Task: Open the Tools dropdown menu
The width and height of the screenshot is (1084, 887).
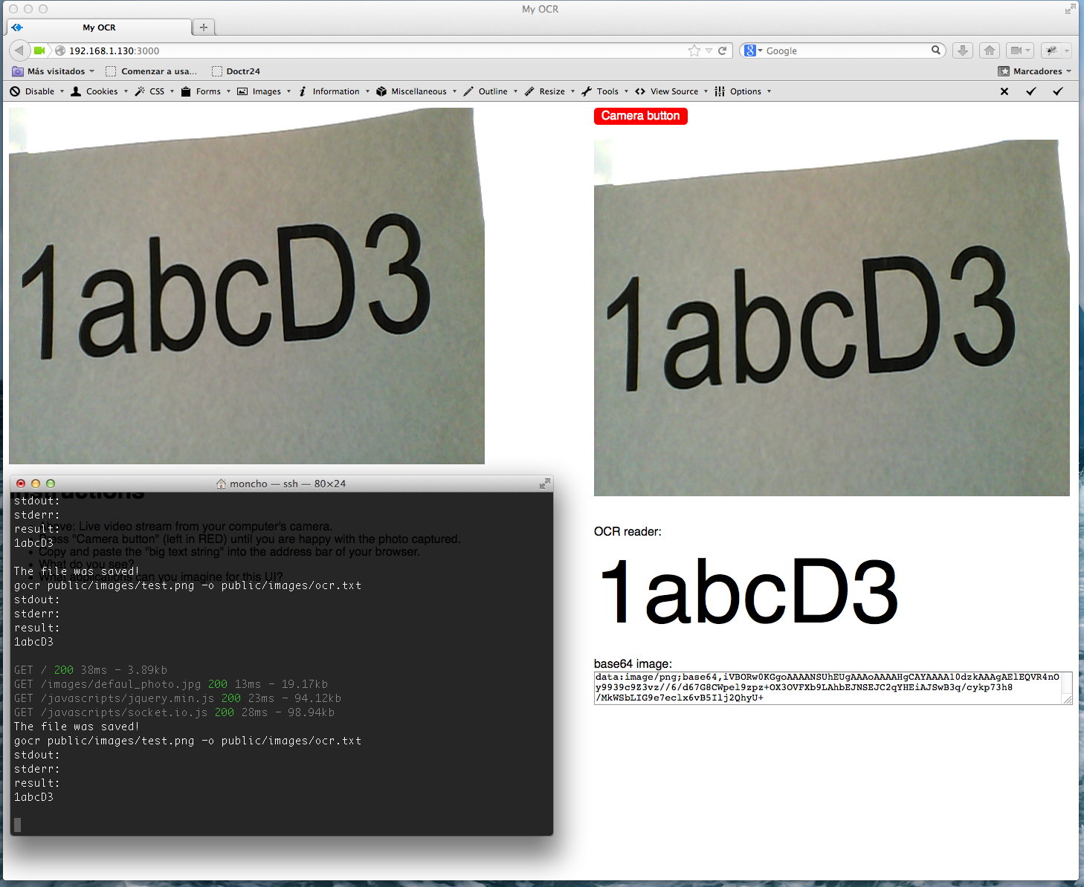Action: [x=605, y=91]
